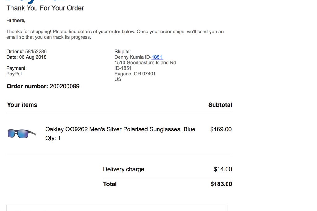Click the Oakley OO9262 sunglasses product name
317x211 pixels.
[x=120, y=129]
